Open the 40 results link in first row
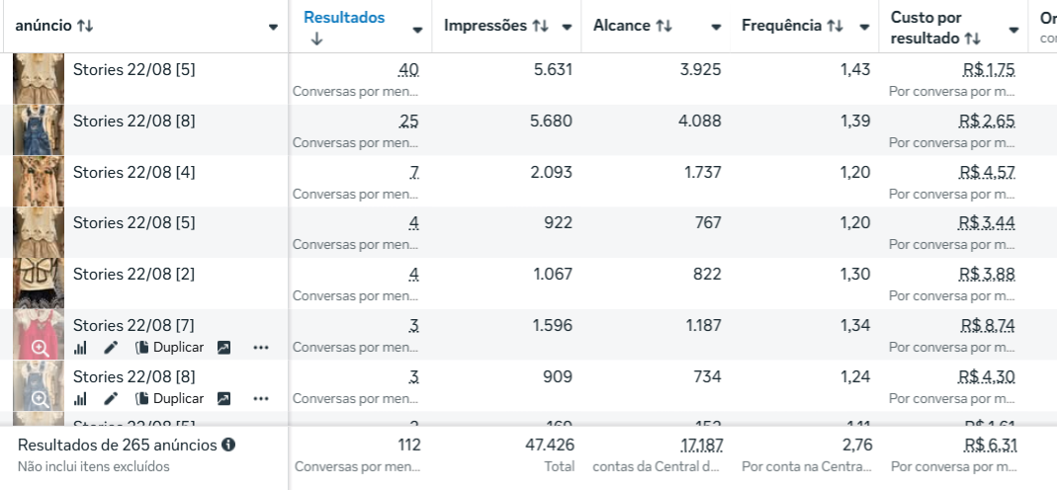The height and width of the screenshot is (490, 1057). (x=408, y=69)
